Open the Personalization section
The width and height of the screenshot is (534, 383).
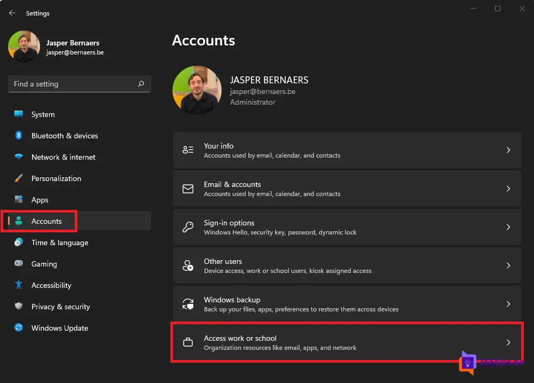[80, 178]
